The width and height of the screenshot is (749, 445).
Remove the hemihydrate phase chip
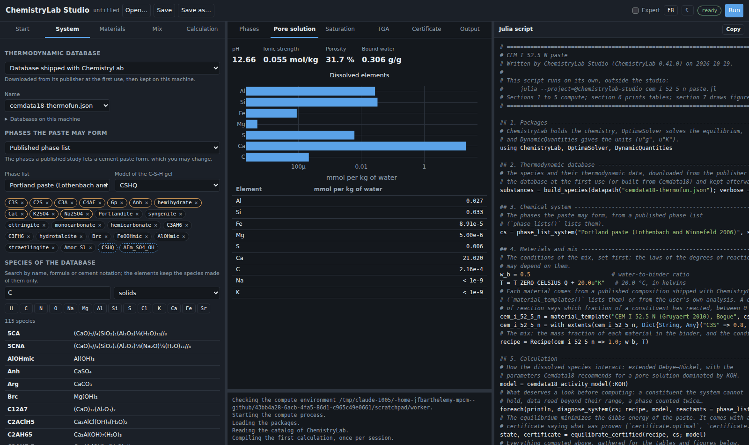pyautogui.click(x=196, y=203)
